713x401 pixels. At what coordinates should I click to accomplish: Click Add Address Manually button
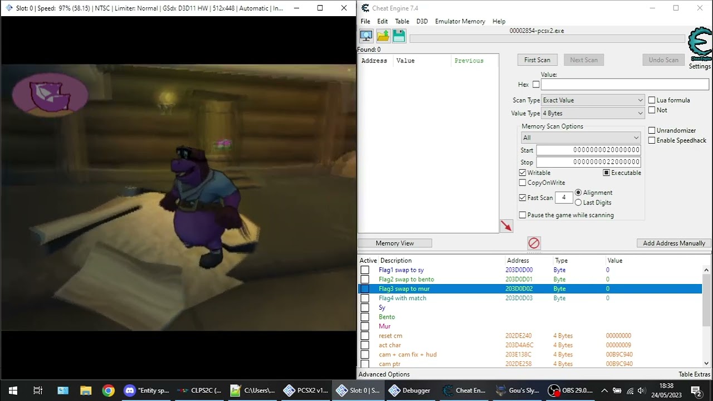pyautogui.click(x=674, y=243)
